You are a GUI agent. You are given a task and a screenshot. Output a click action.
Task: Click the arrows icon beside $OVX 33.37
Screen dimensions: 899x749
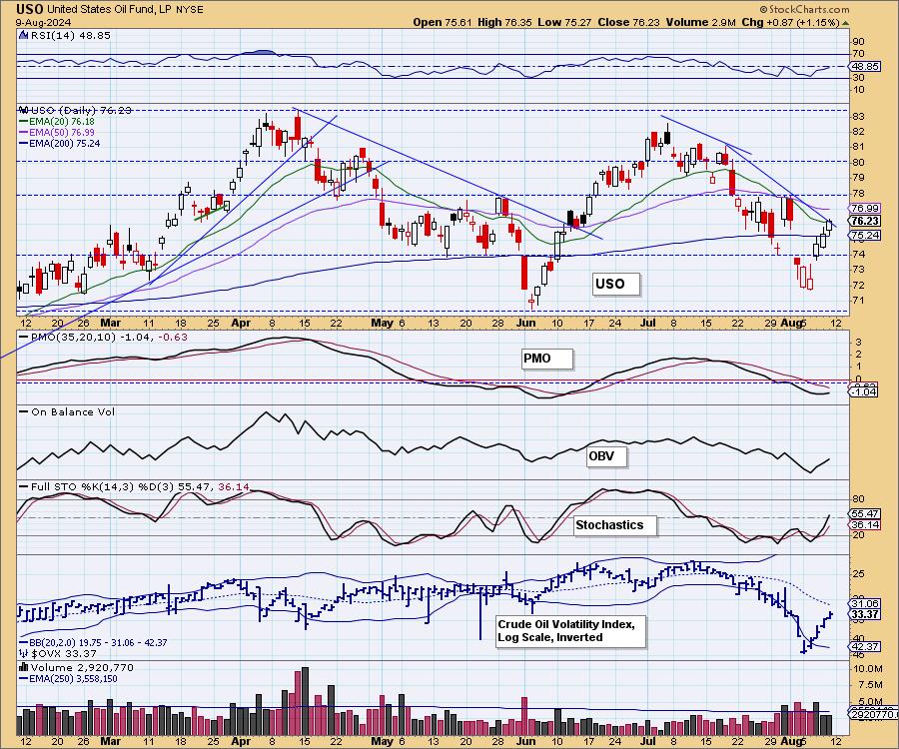[24, 653]
